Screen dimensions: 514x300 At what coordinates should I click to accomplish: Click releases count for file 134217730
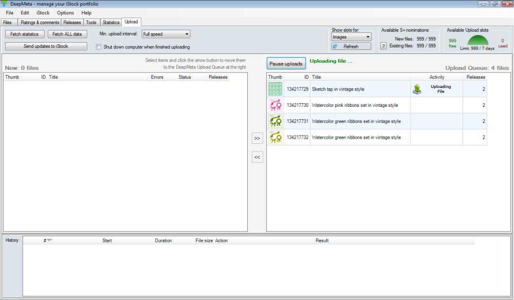pyautogui.click(x=484, y=105)
